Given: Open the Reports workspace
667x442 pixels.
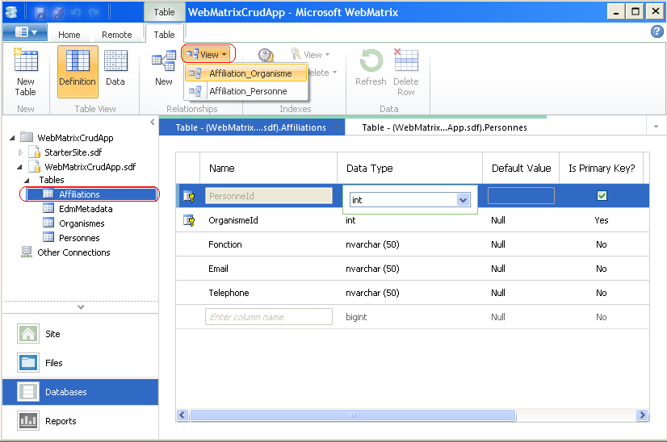Looking at the screenshot, I should point(61,421).
